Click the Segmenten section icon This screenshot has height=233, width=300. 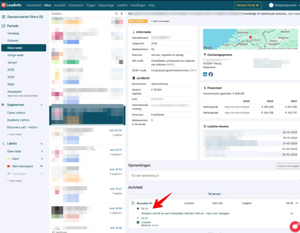coord(3,105)
